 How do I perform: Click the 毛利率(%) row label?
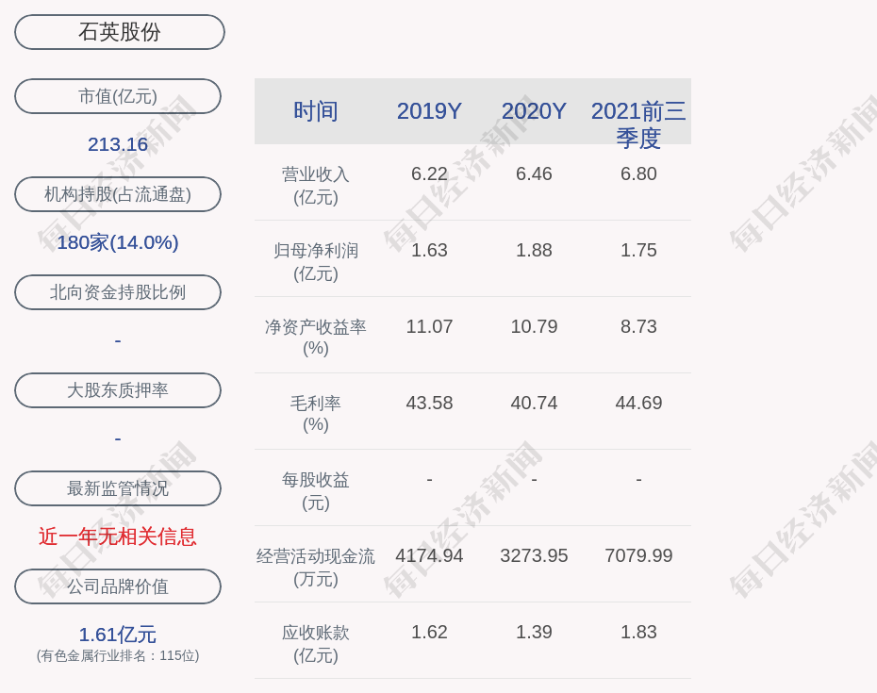pyautogui.click(x=316, y=414)
